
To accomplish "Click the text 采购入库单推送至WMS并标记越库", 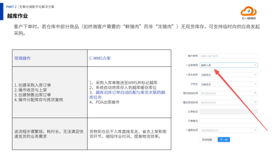I will click(x=127, y=83).
